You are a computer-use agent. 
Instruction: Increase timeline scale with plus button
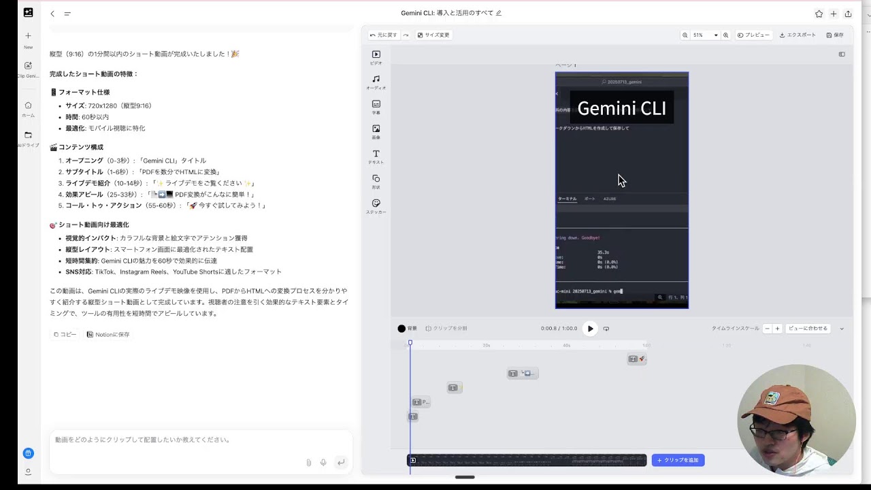coord(777,329)
